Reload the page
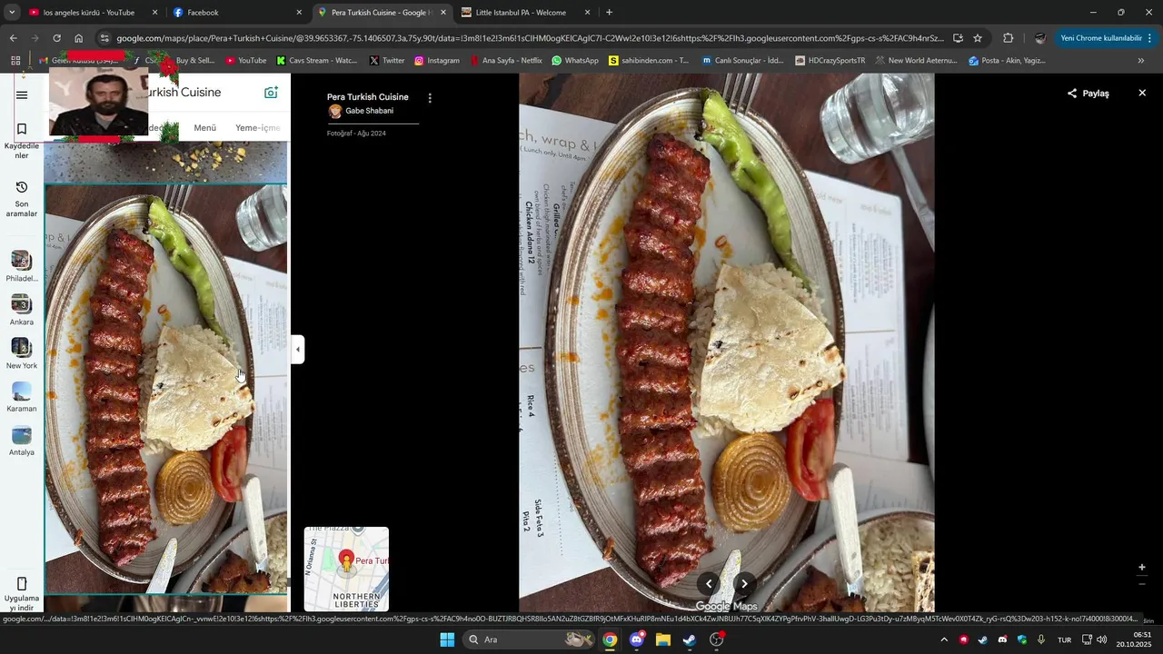 tap(56, 38)
